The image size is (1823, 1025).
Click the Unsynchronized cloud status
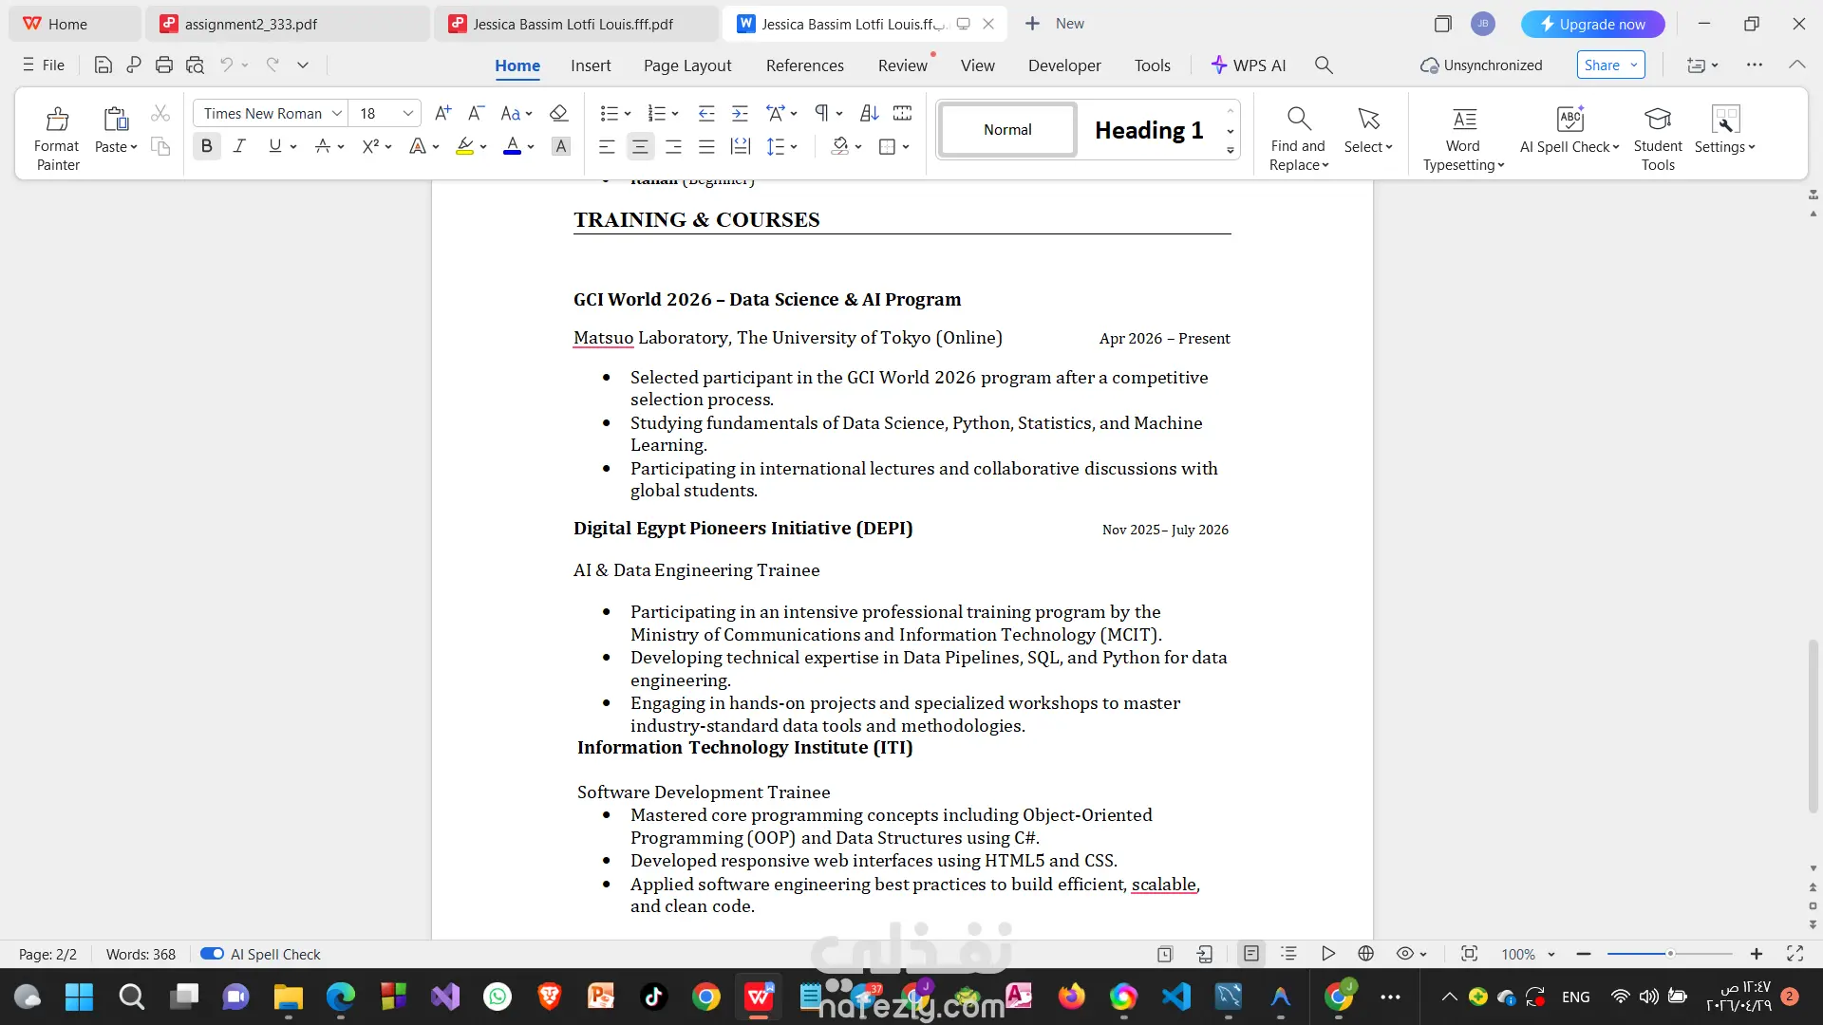1481,65
